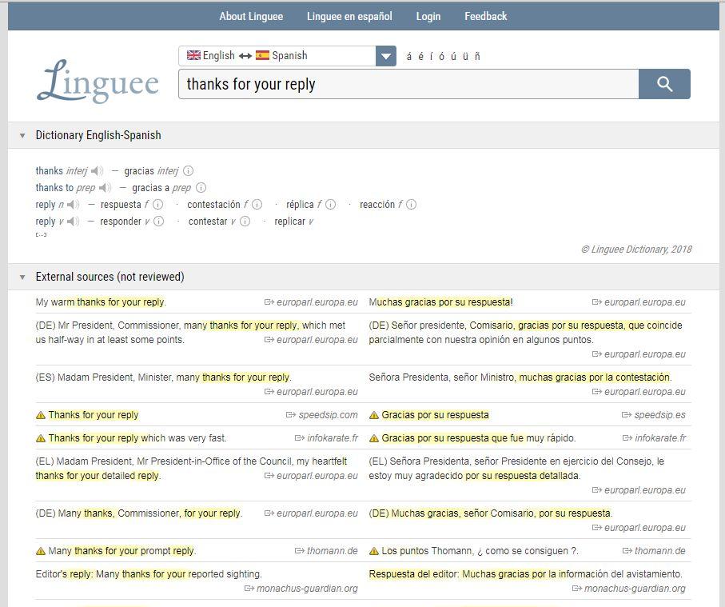Open europarl source for 'My warm thanks'
This screenshot has width=725, height=607.
(317, 302)
